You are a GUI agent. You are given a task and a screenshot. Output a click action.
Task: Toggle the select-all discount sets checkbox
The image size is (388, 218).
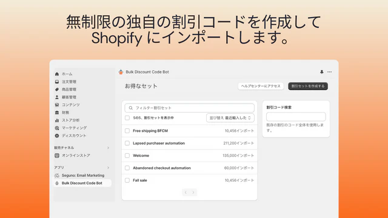click(x=127, y=118)
